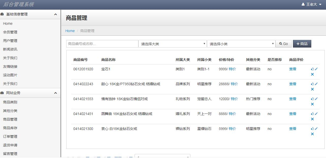Delete product 0414022243 using X icon
Image resolution: width=326 pixels, height=158 pixels.
tap(312, 89)
